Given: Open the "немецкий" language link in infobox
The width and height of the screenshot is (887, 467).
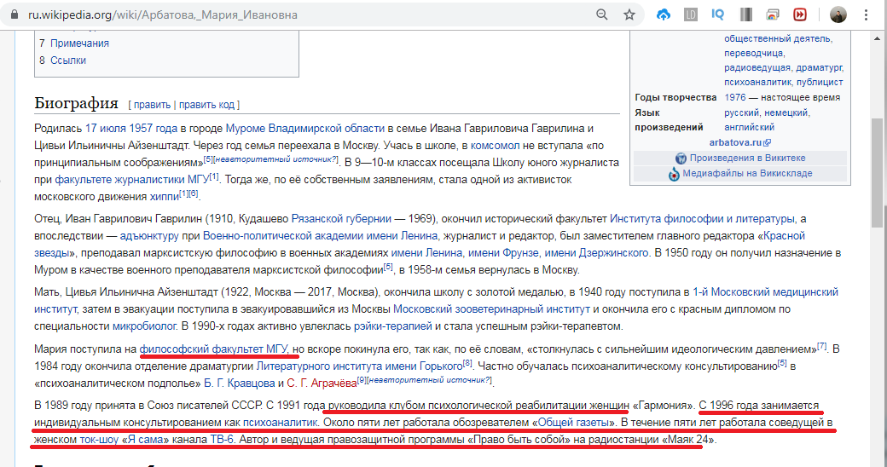Looking at the screenshot, I should coord(786,112).
